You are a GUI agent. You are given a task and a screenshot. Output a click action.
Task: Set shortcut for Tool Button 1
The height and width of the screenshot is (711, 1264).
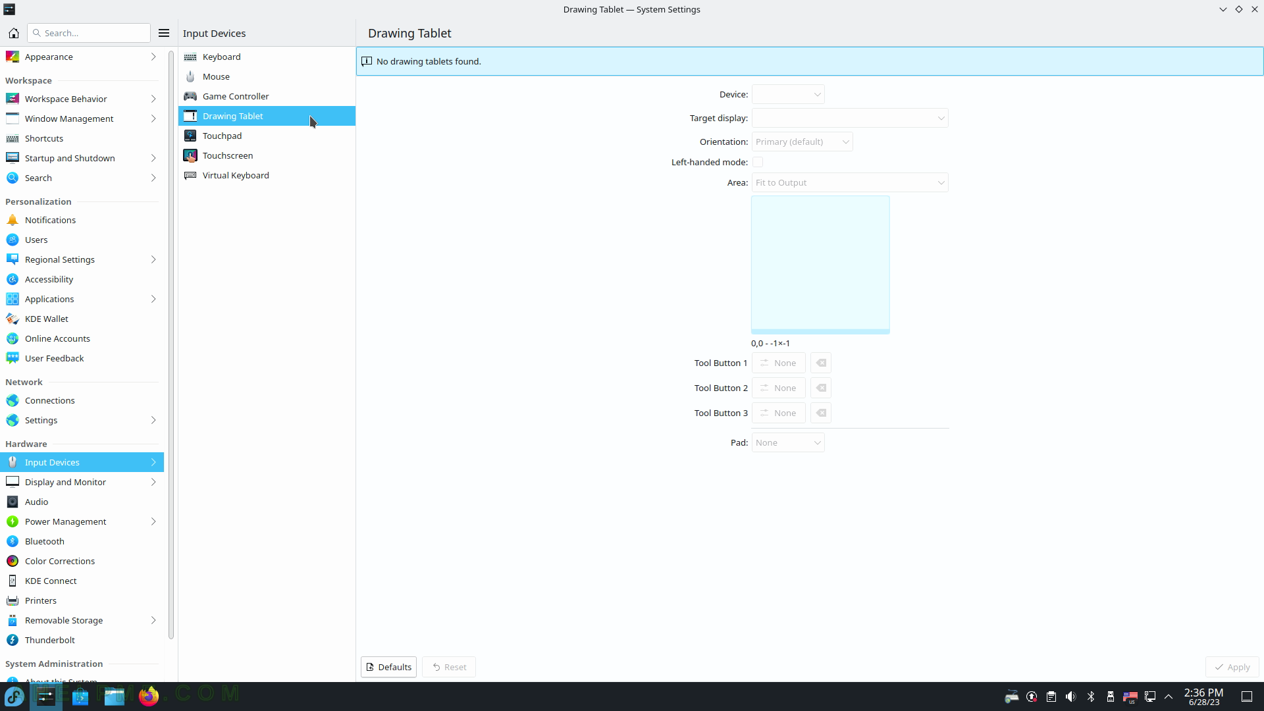[778, 363]
